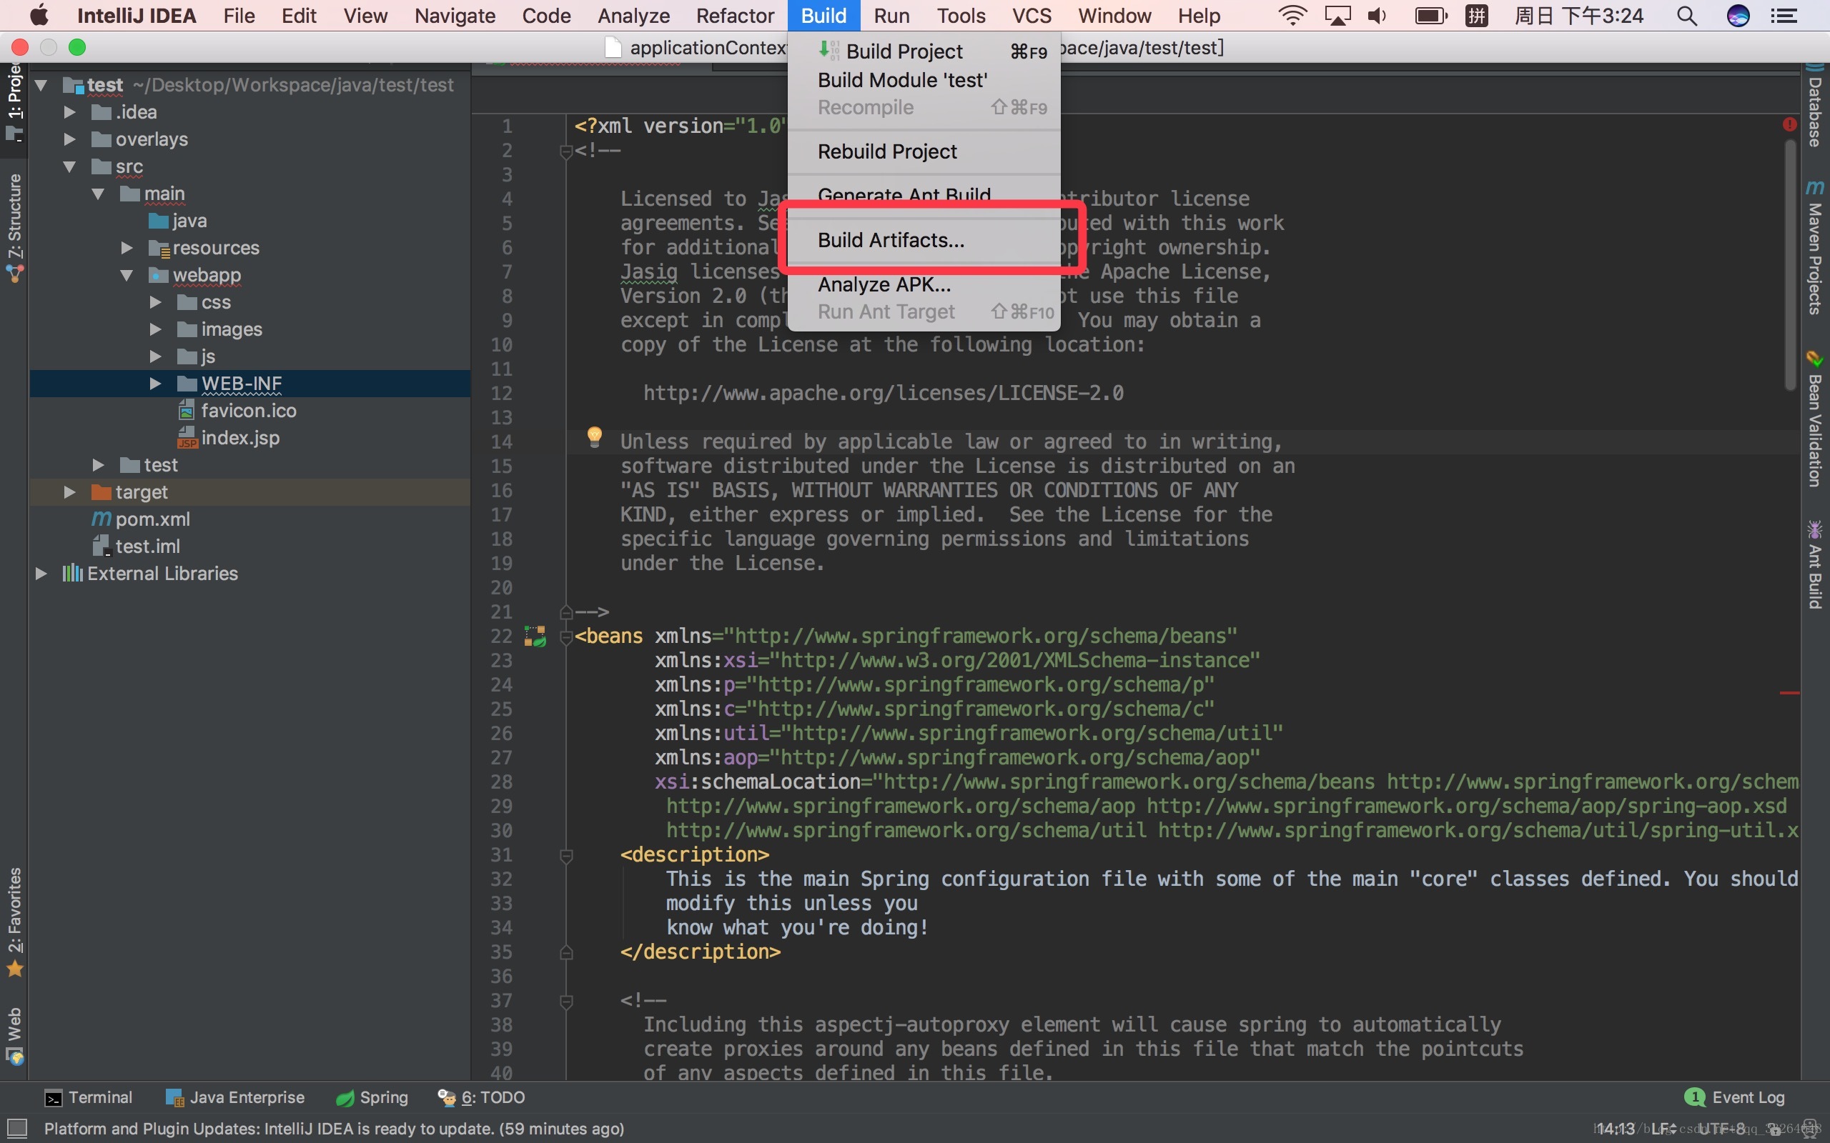Image resolution: width=1830 pixels, height=1143 pixels.
Task: Toggle tool window bars icon at bottom-left
Action: point(16,1128)
